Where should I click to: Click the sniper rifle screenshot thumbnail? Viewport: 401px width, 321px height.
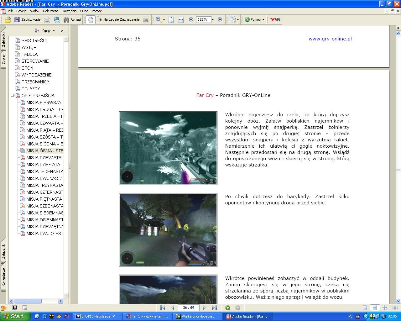[168, 148]
